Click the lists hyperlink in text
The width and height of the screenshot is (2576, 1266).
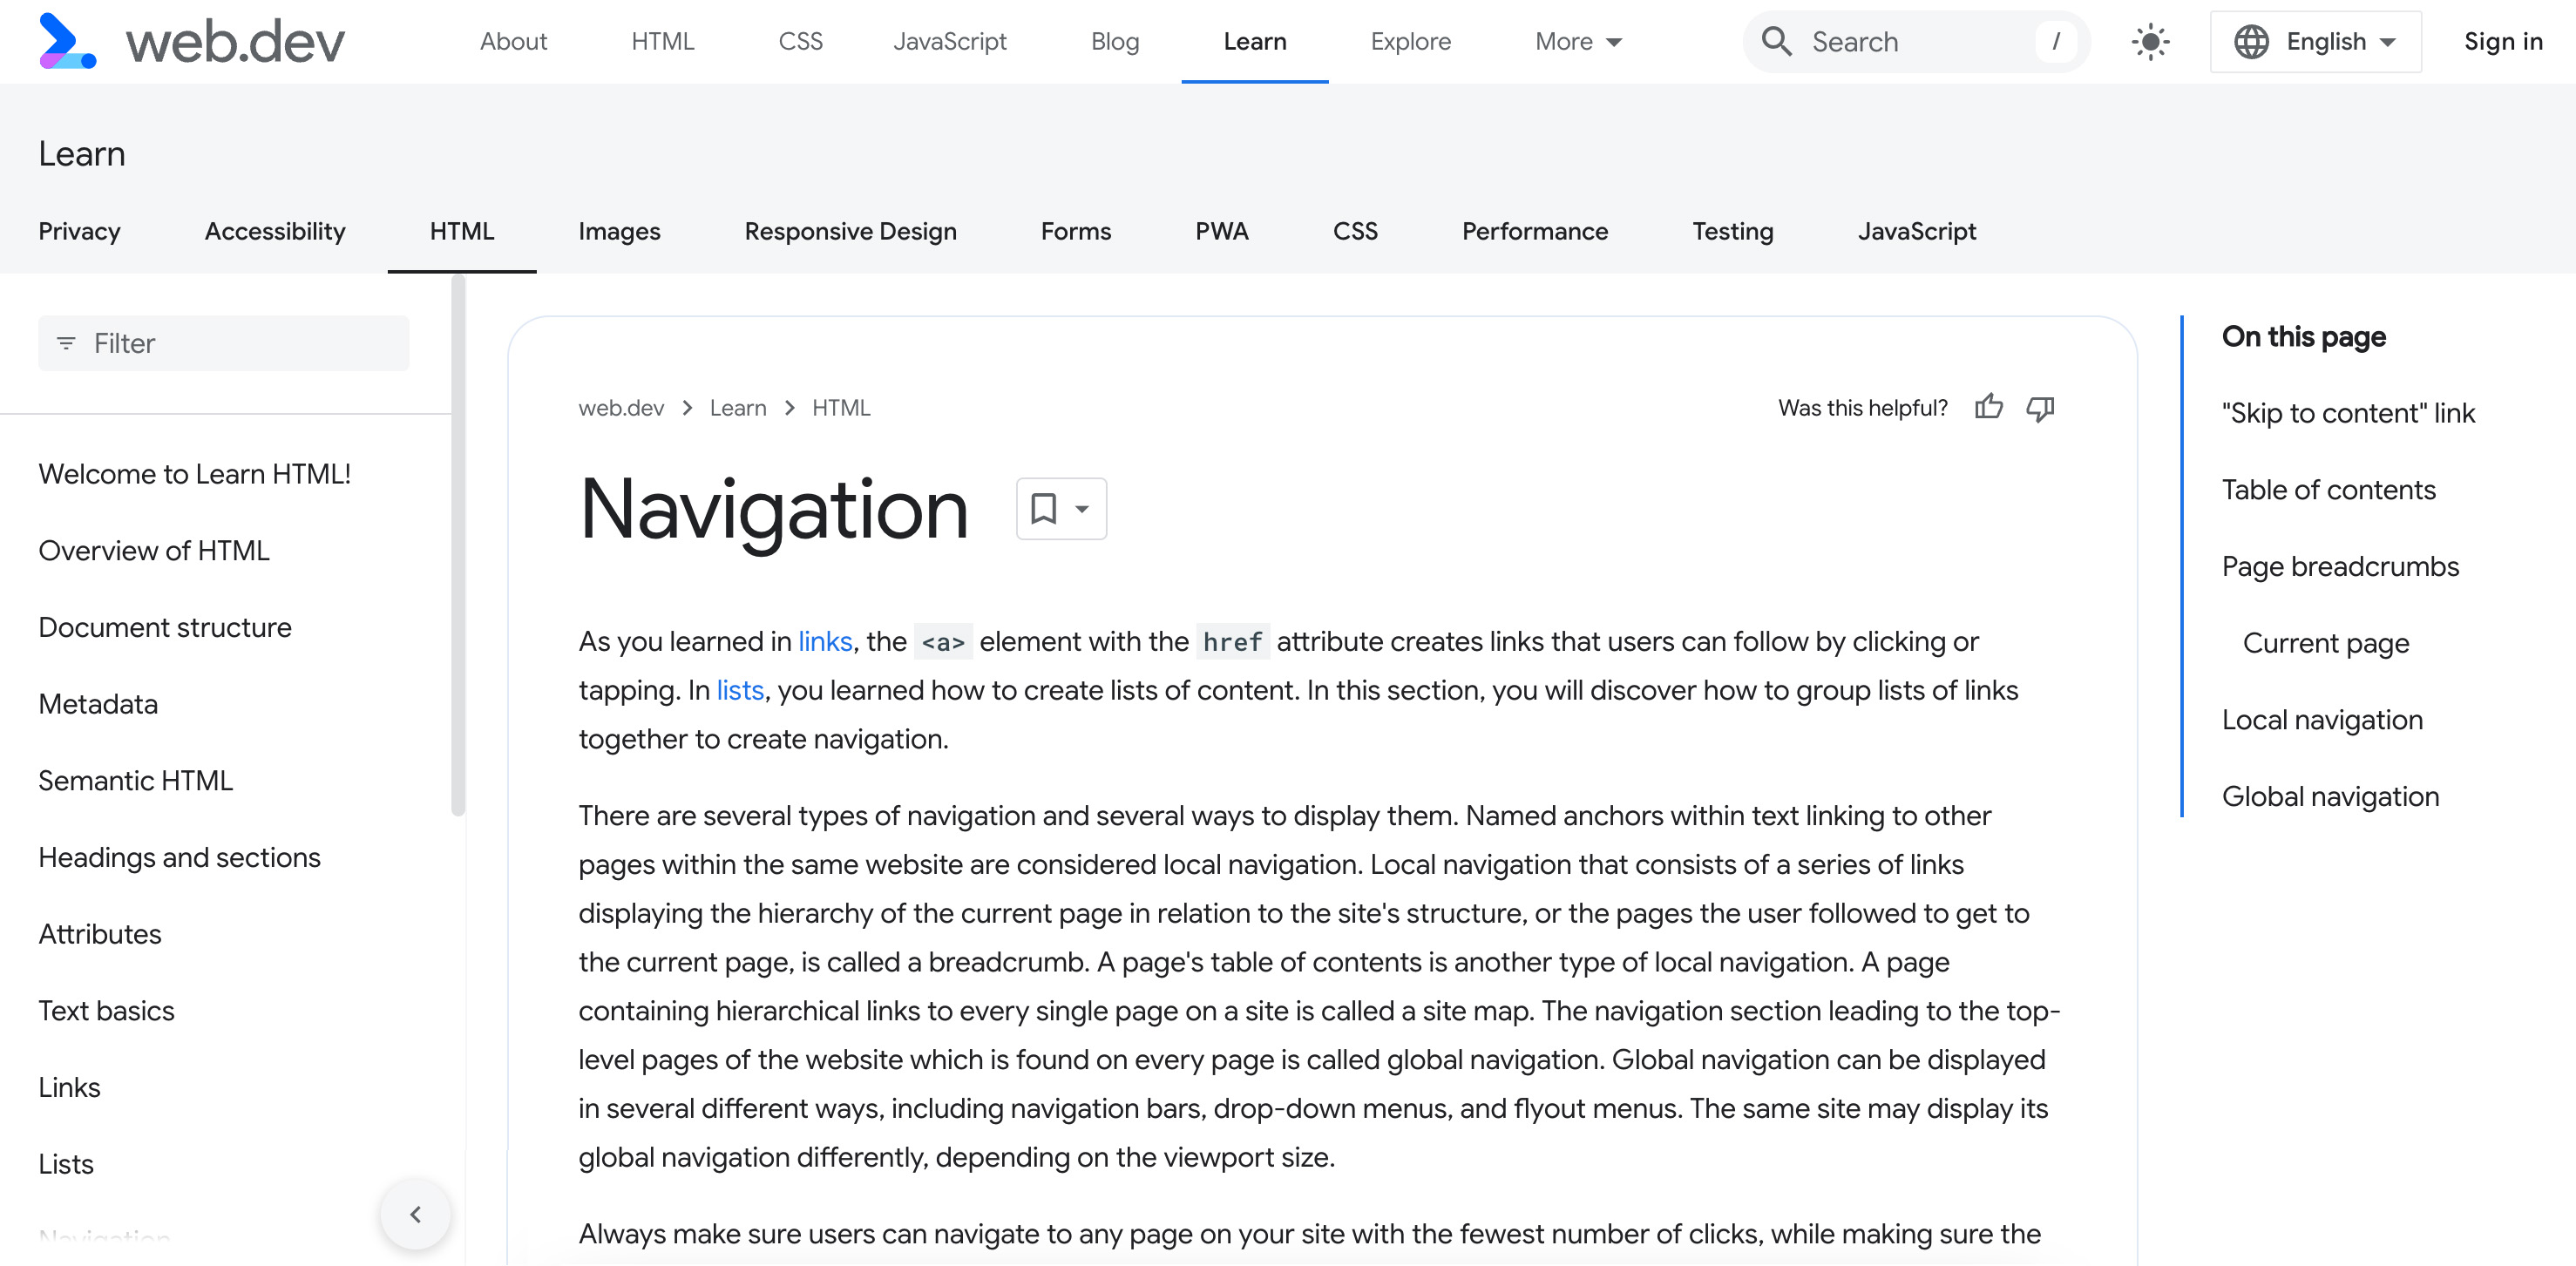[x=741, y=690]
